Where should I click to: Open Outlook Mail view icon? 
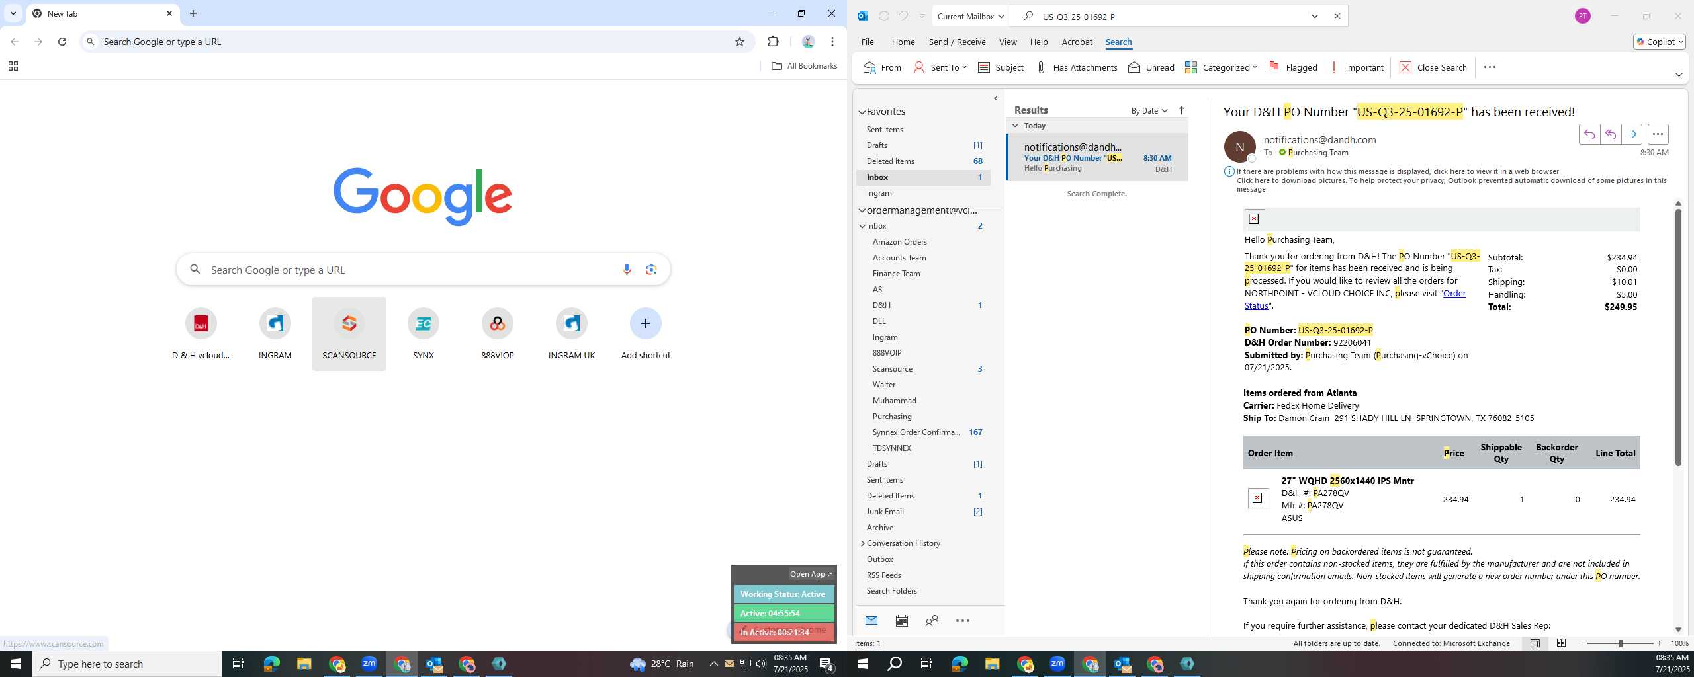click(x=871, y=621)
